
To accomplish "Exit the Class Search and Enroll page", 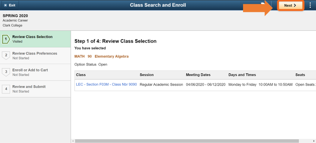I will click(x=10, y=6).
